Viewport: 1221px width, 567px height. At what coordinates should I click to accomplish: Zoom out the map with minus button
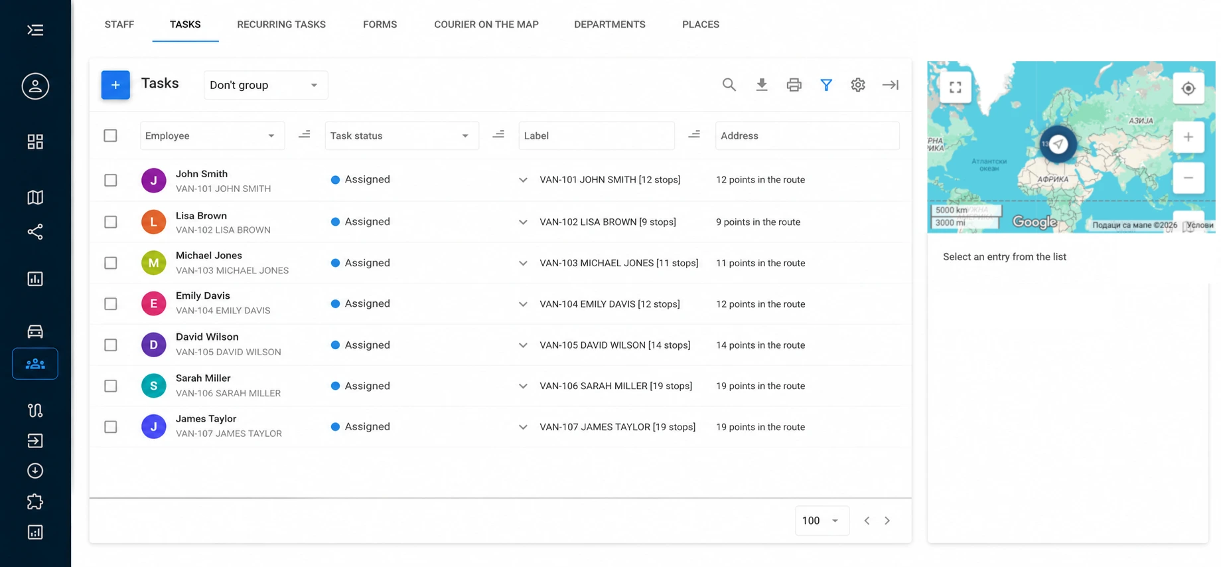tap(1188, 178)
